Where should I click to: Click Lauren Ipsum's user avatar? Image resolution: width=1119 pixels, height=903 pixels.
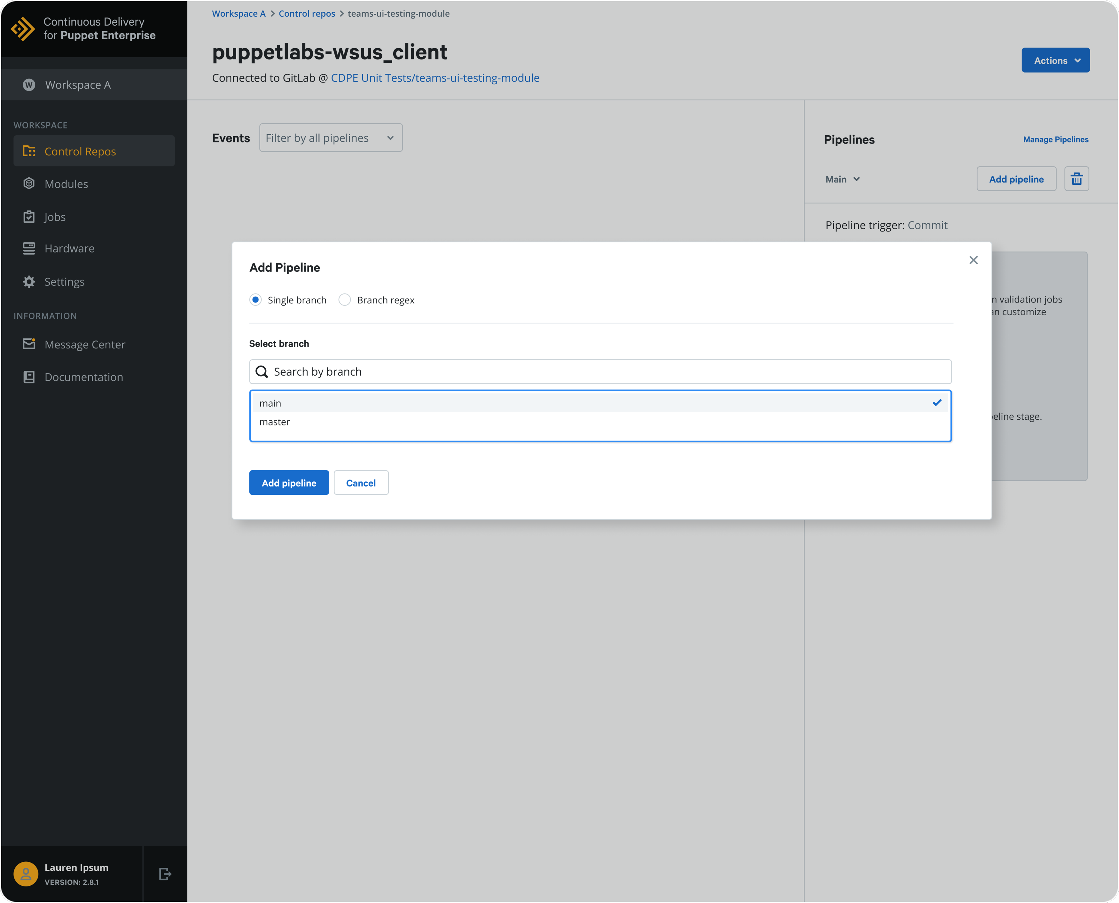[x=26, y=874]
